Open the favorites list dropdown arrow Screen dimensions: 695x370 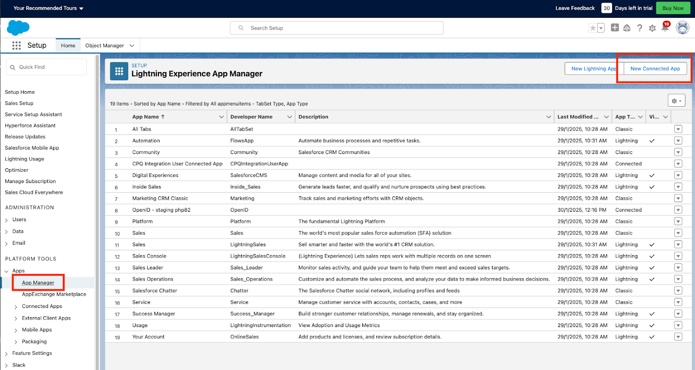601,28
